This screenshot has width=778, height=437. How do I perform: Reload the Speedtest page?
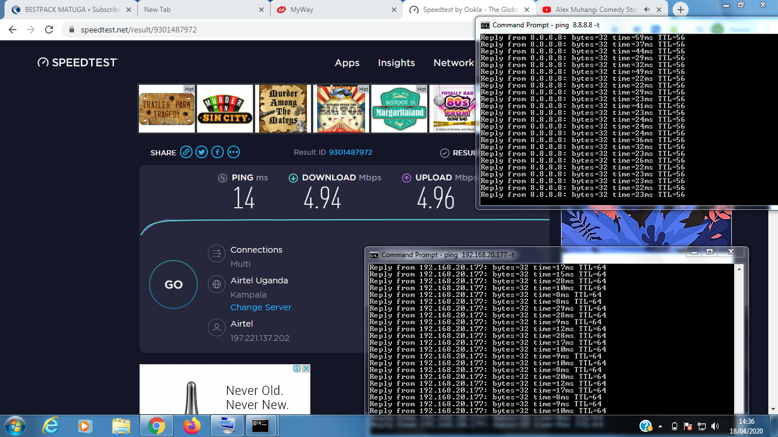click(49, 30)
